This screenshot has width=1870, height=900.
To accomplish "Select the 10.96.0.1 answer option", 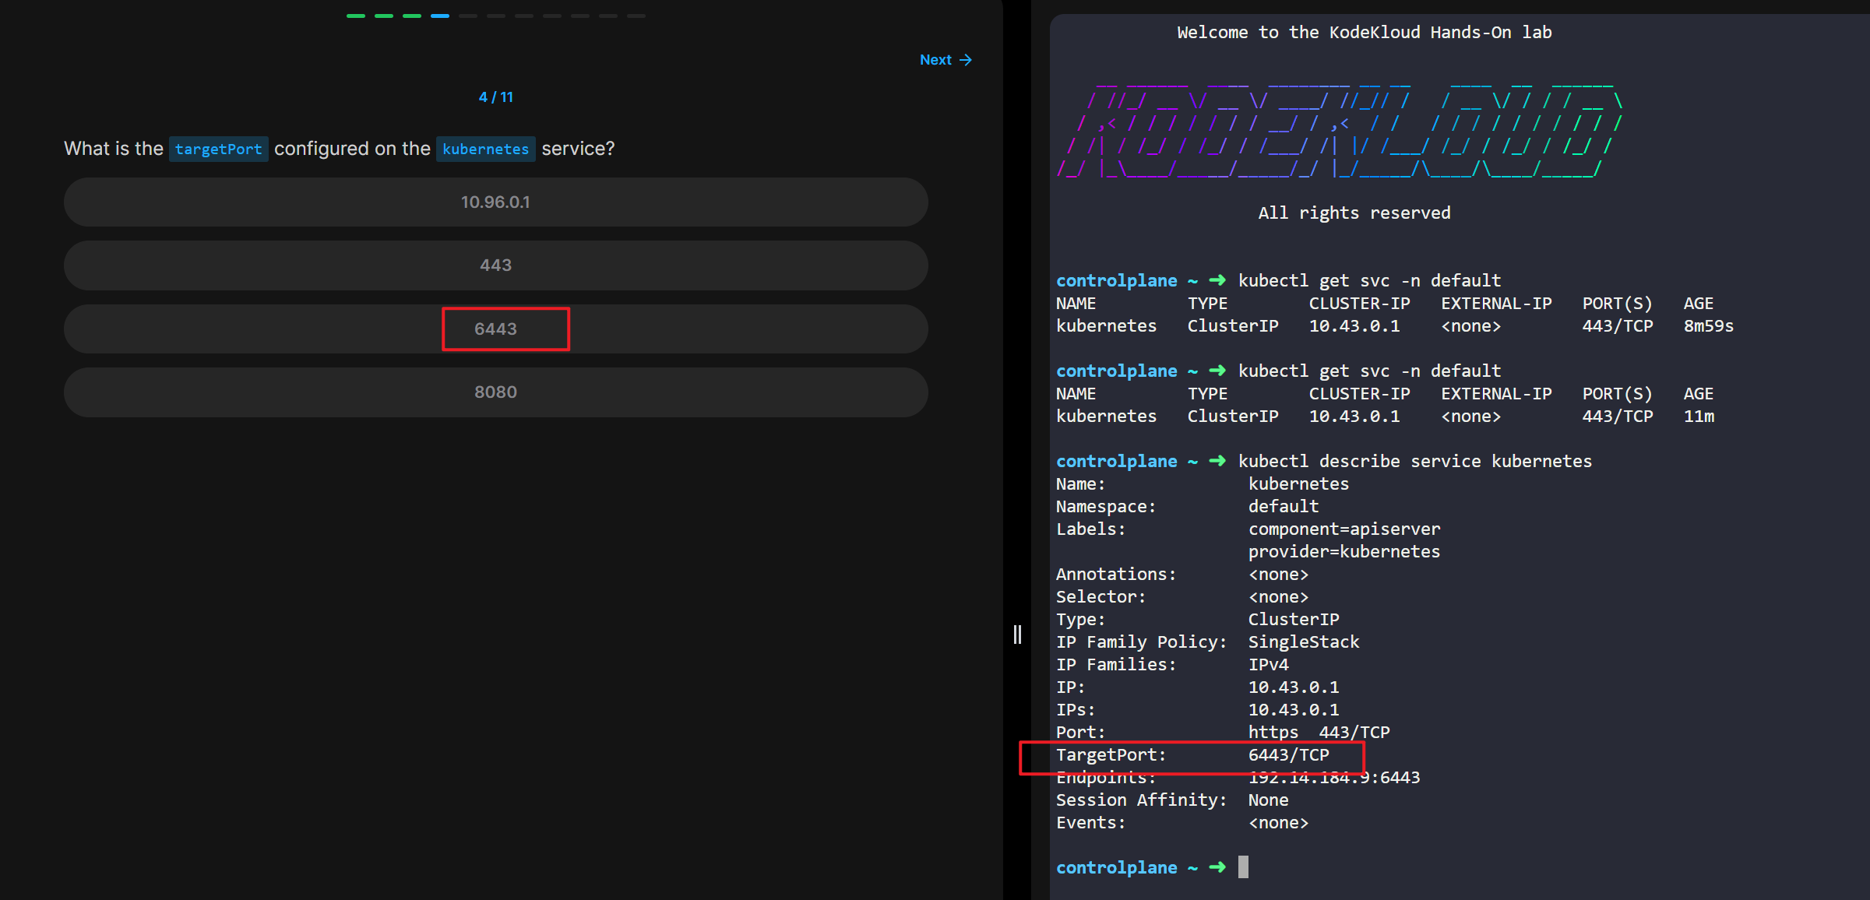I will pos(495,202).
